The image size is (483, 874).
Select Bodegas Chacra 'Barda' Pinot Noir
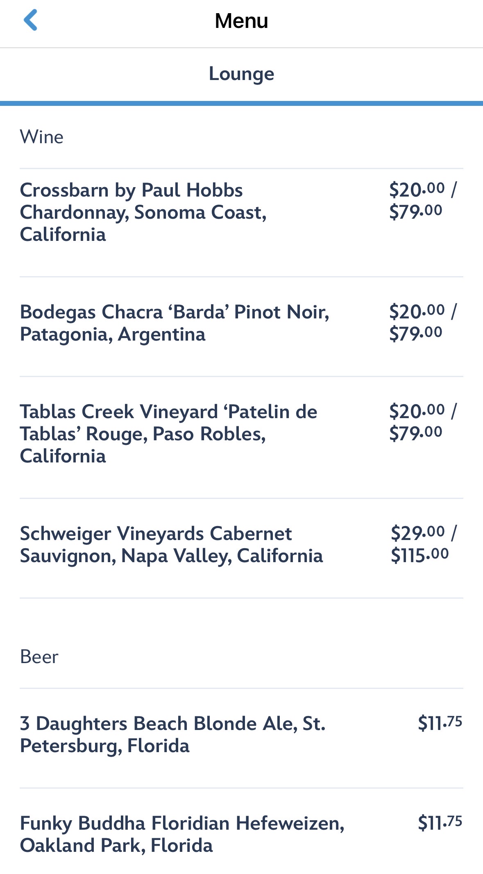[175, 323]
